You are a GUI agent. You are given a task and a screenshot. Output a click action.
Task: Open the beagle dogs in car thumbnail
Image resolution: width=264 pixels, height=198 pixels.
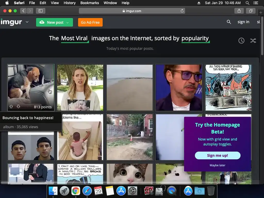click(x=31, y=88)
